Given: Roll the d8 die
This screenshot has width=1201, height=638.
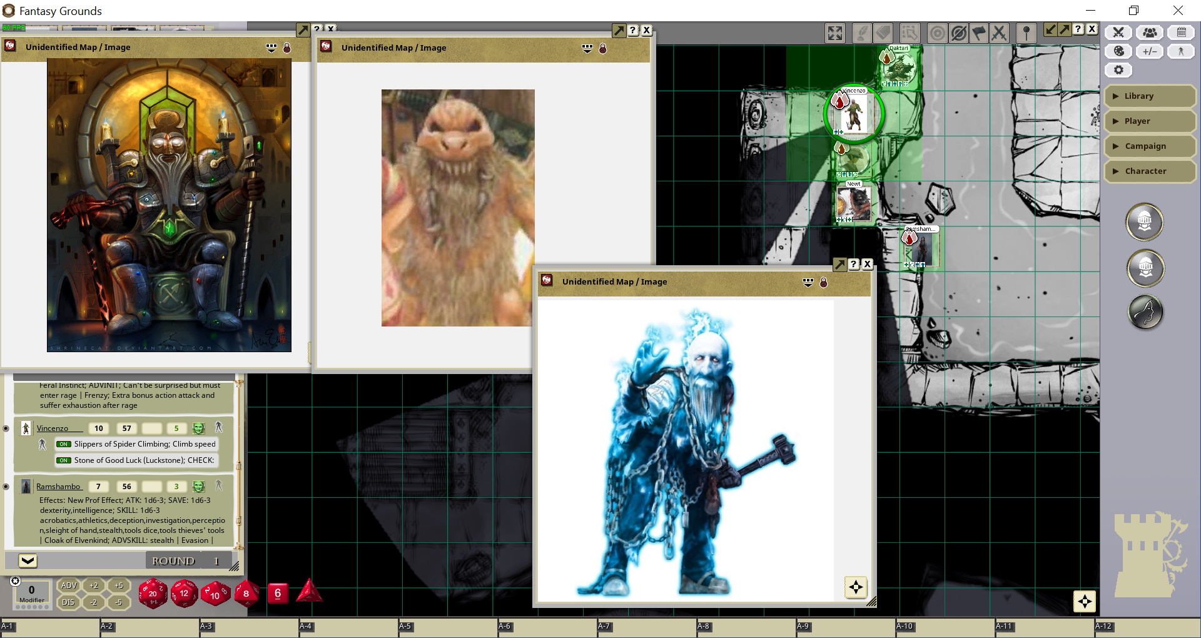Looking at the screenshot, I should [246, 594].
